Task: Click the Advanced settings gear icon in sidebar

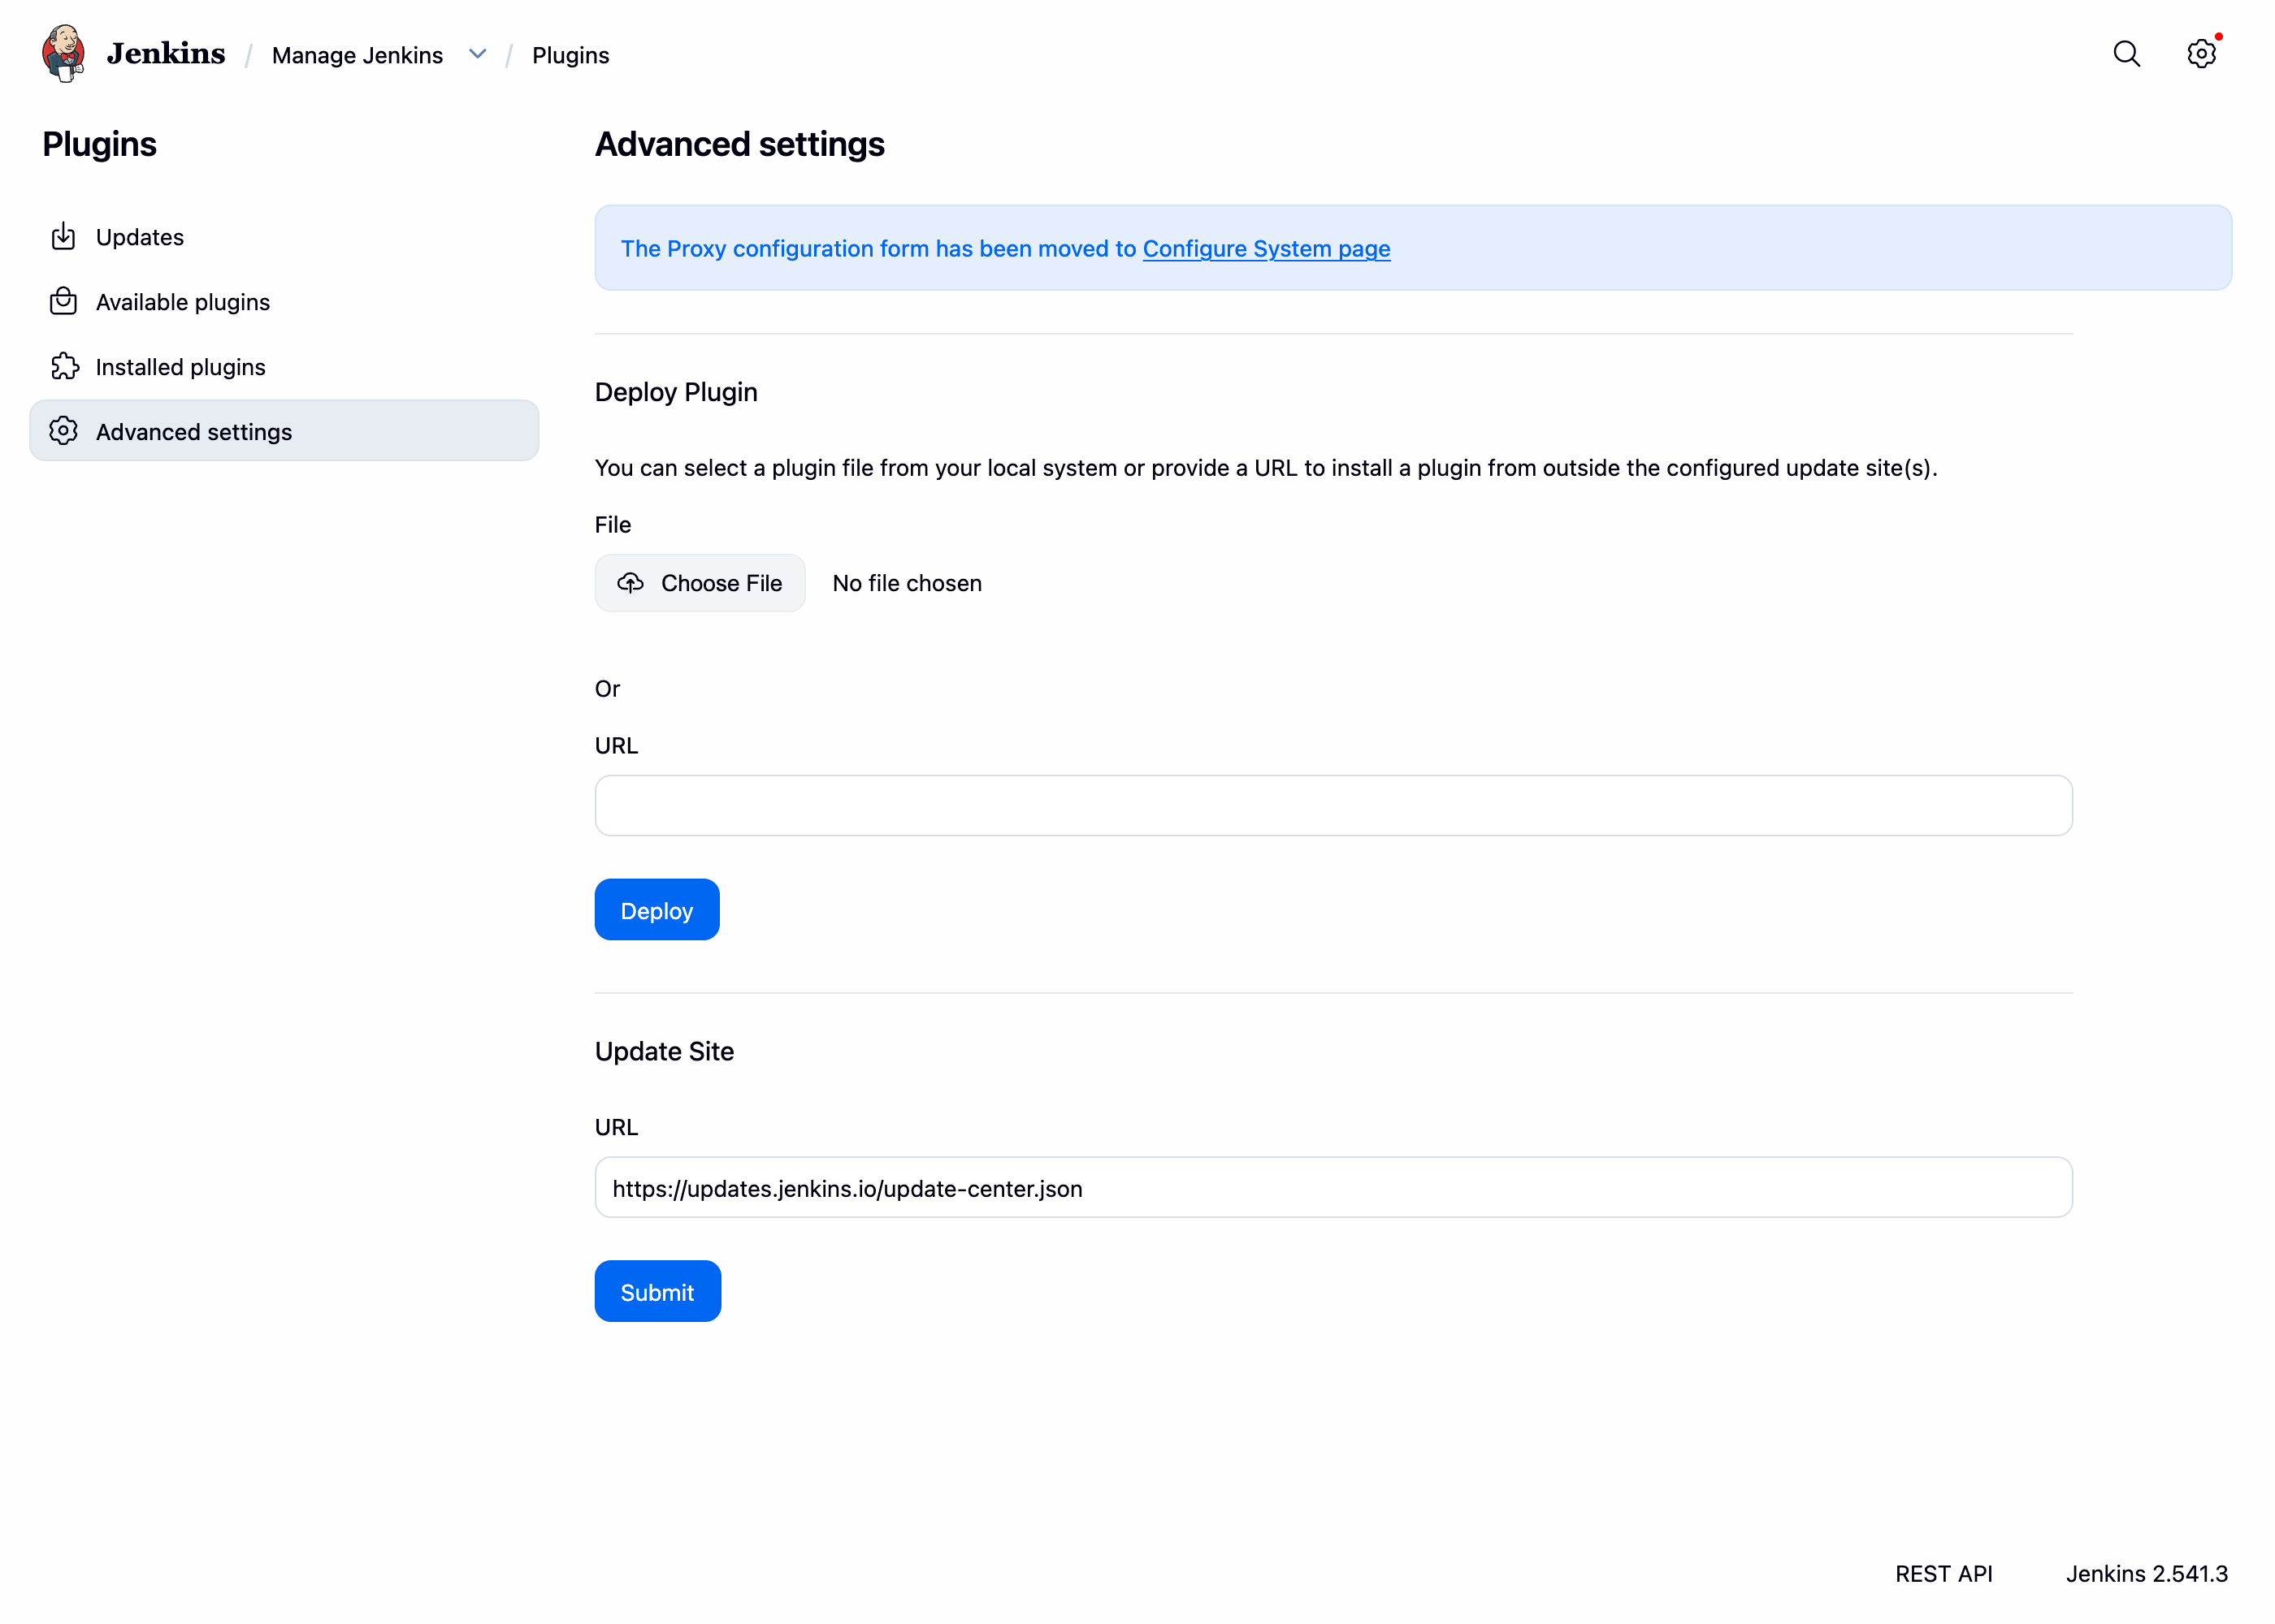Action: click(x=64, y=431)
